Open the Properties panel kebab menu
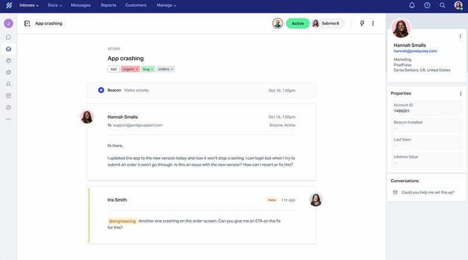 [x=460, y=93]
